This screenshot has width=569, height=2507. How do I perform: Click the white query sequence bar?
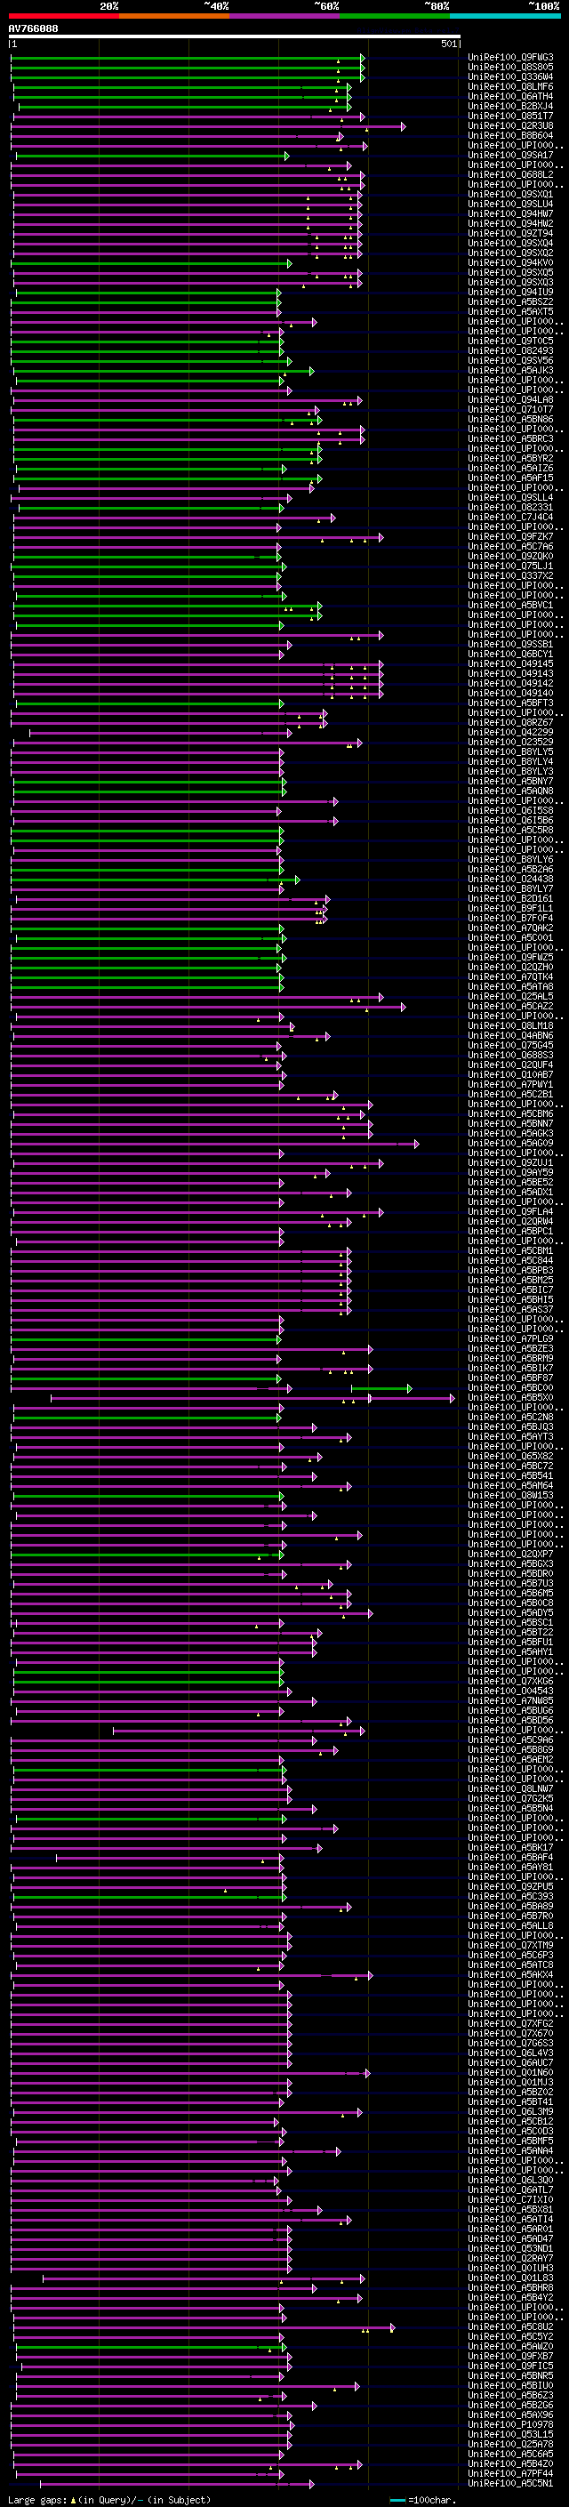click(x=235, y=36)
